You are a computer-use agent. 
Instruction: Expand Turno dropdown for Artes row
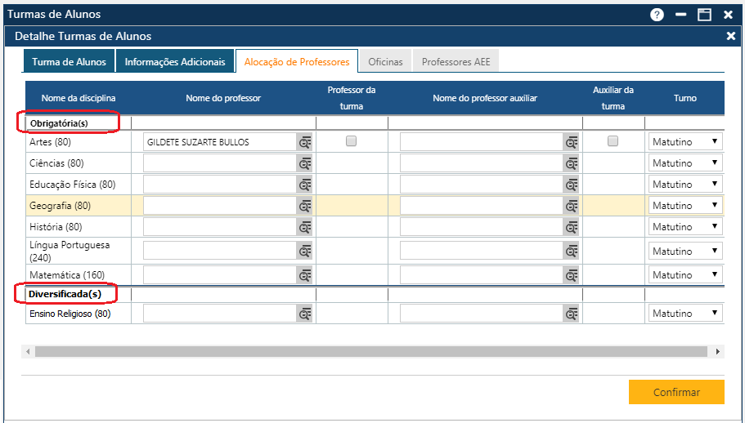coord(685,141)
